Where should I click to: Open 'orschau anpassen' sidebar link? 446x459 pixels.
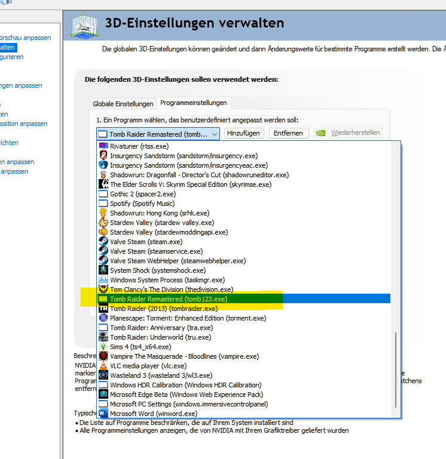25,38
